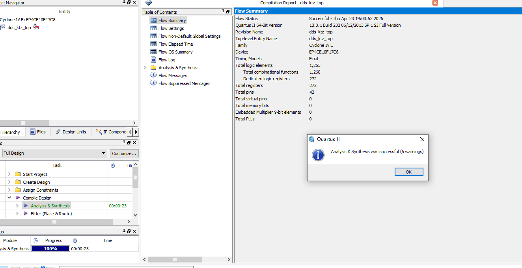
Task: Open Flow Suppressed Messages report
Action: click(x=184, y=83)
